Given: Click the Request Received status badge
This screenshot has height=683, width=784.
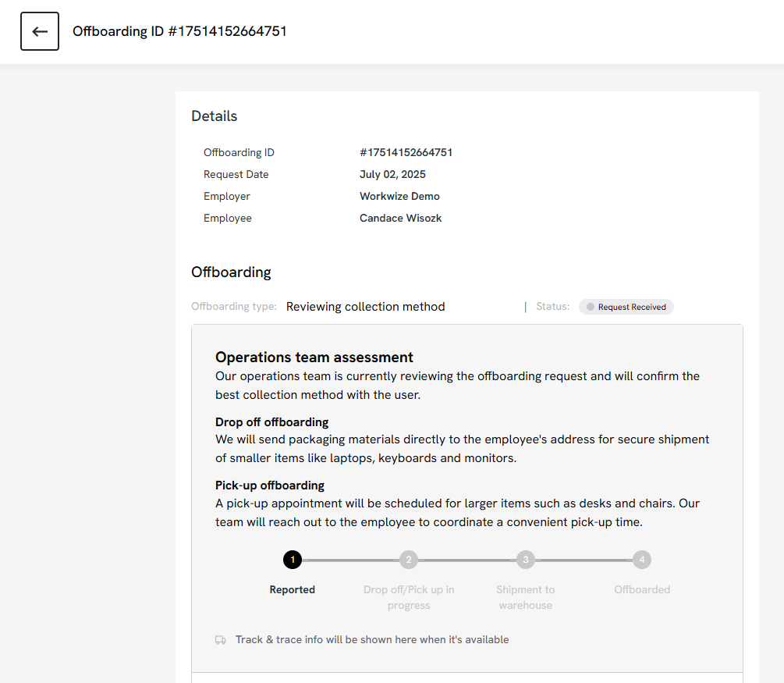Looking at the screenshot, I should pyautogui.click(x=626, y=308).
